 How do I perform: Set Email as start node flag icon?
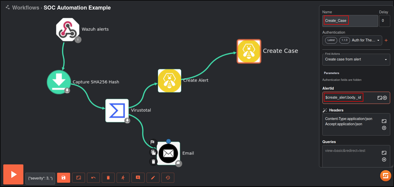click(153, 143)
